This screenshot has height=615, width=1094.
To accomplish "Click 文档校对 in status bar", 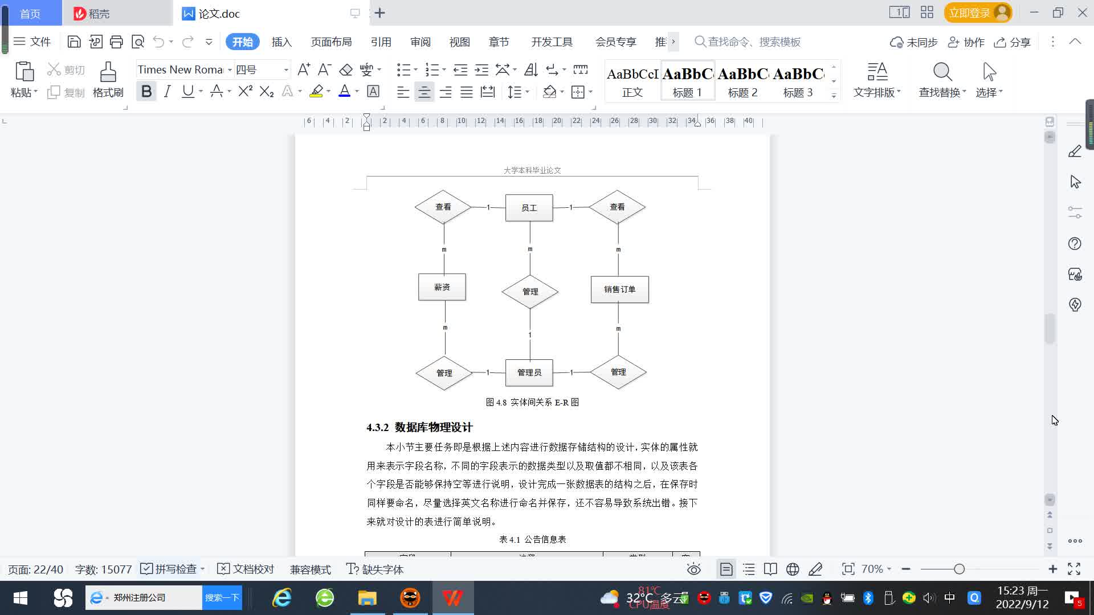I will pos(246,569).
